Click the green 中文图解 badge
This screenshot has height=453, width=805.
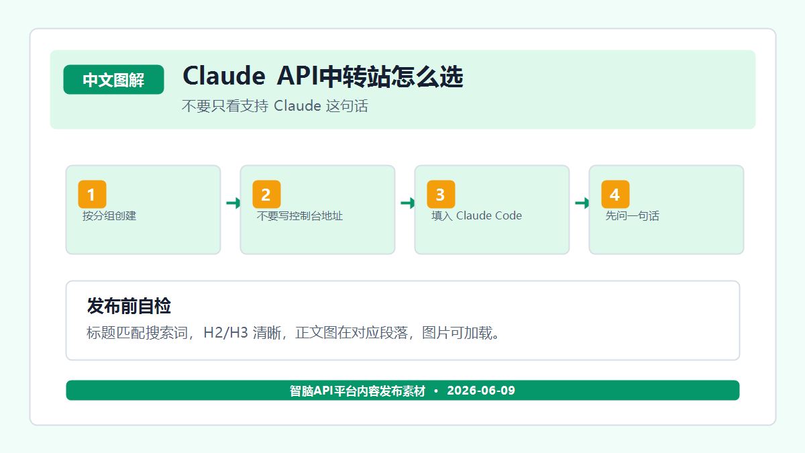[113, 80]
